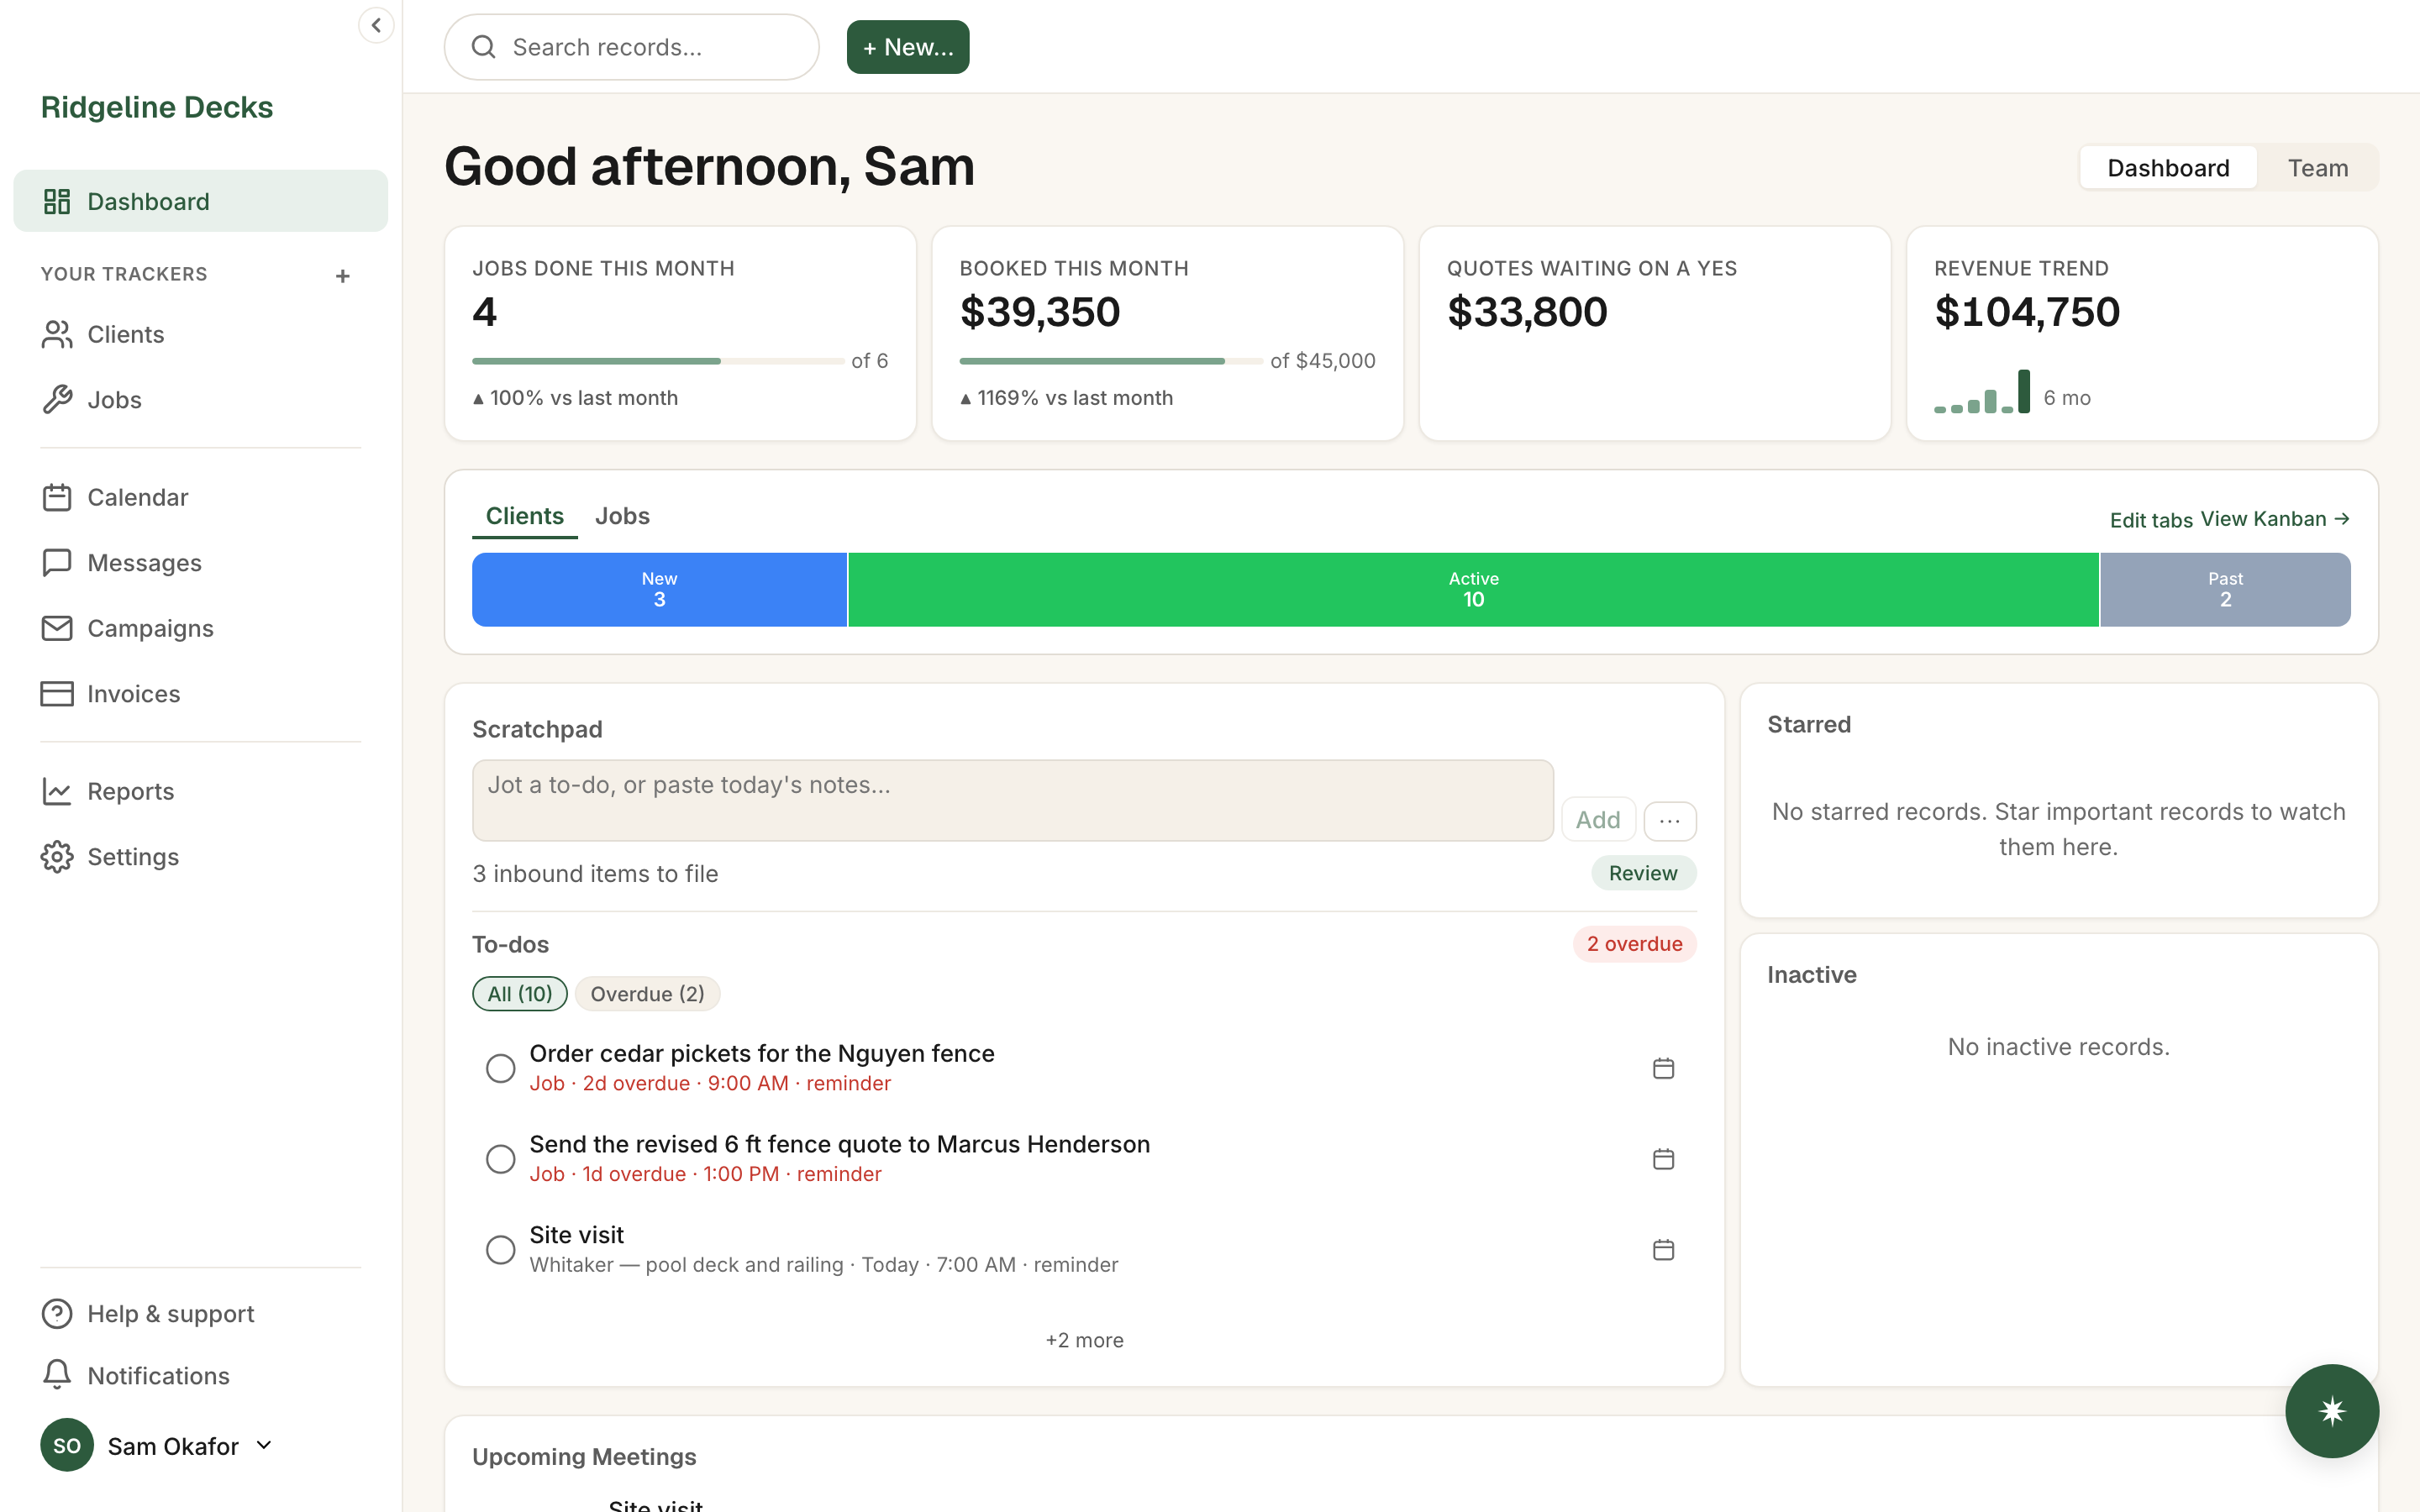Mark Order cedar pickets to-do complete
The image size is (2420, 1512).
point(500,1068)
